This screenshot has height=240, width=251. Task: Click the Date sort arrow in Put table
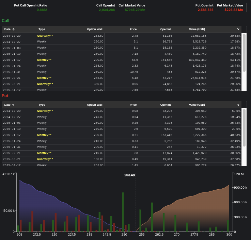tap(13, 105)
